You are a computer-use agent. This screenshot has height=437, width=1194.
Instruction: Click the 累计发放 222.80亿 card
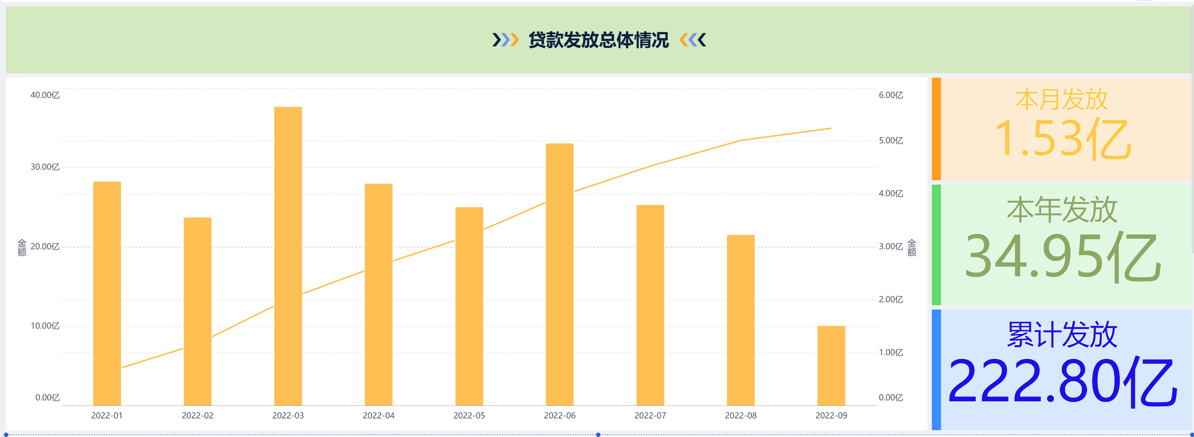(1062, 370)
